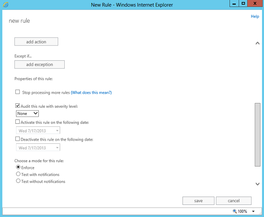Uncheck Audit this rule with severity level
Screen dimensions: 264x217
click(x=18, y=105)
